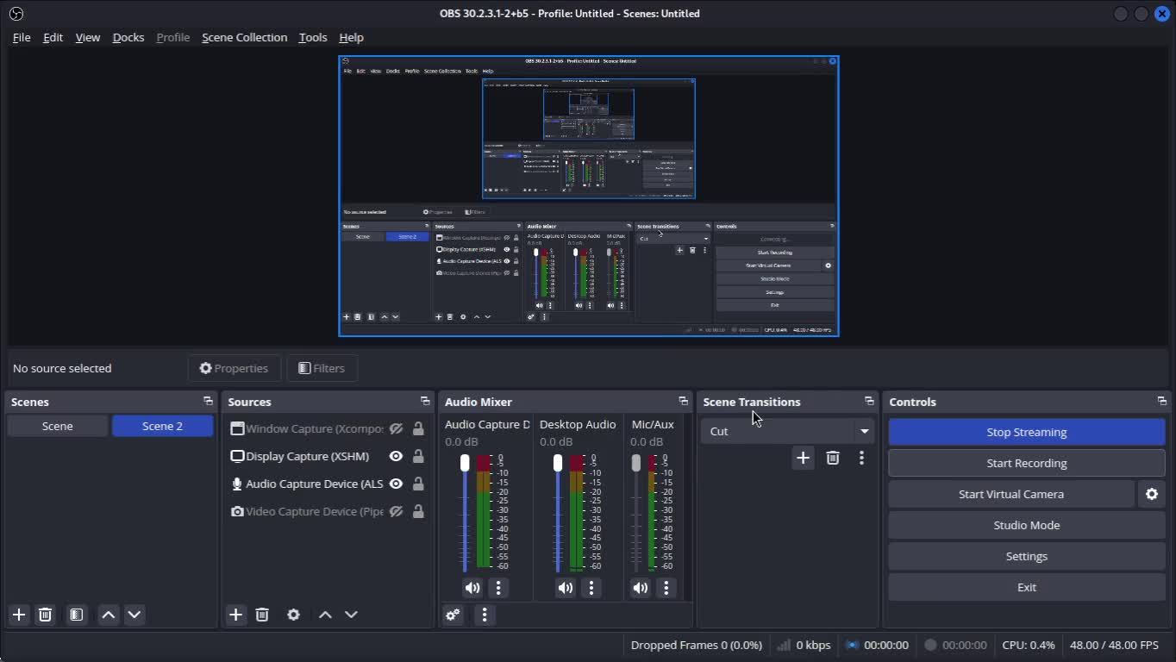1176x662 pixels.
Task: Open the Cut transition dropdown
Action: click(864, 431)
